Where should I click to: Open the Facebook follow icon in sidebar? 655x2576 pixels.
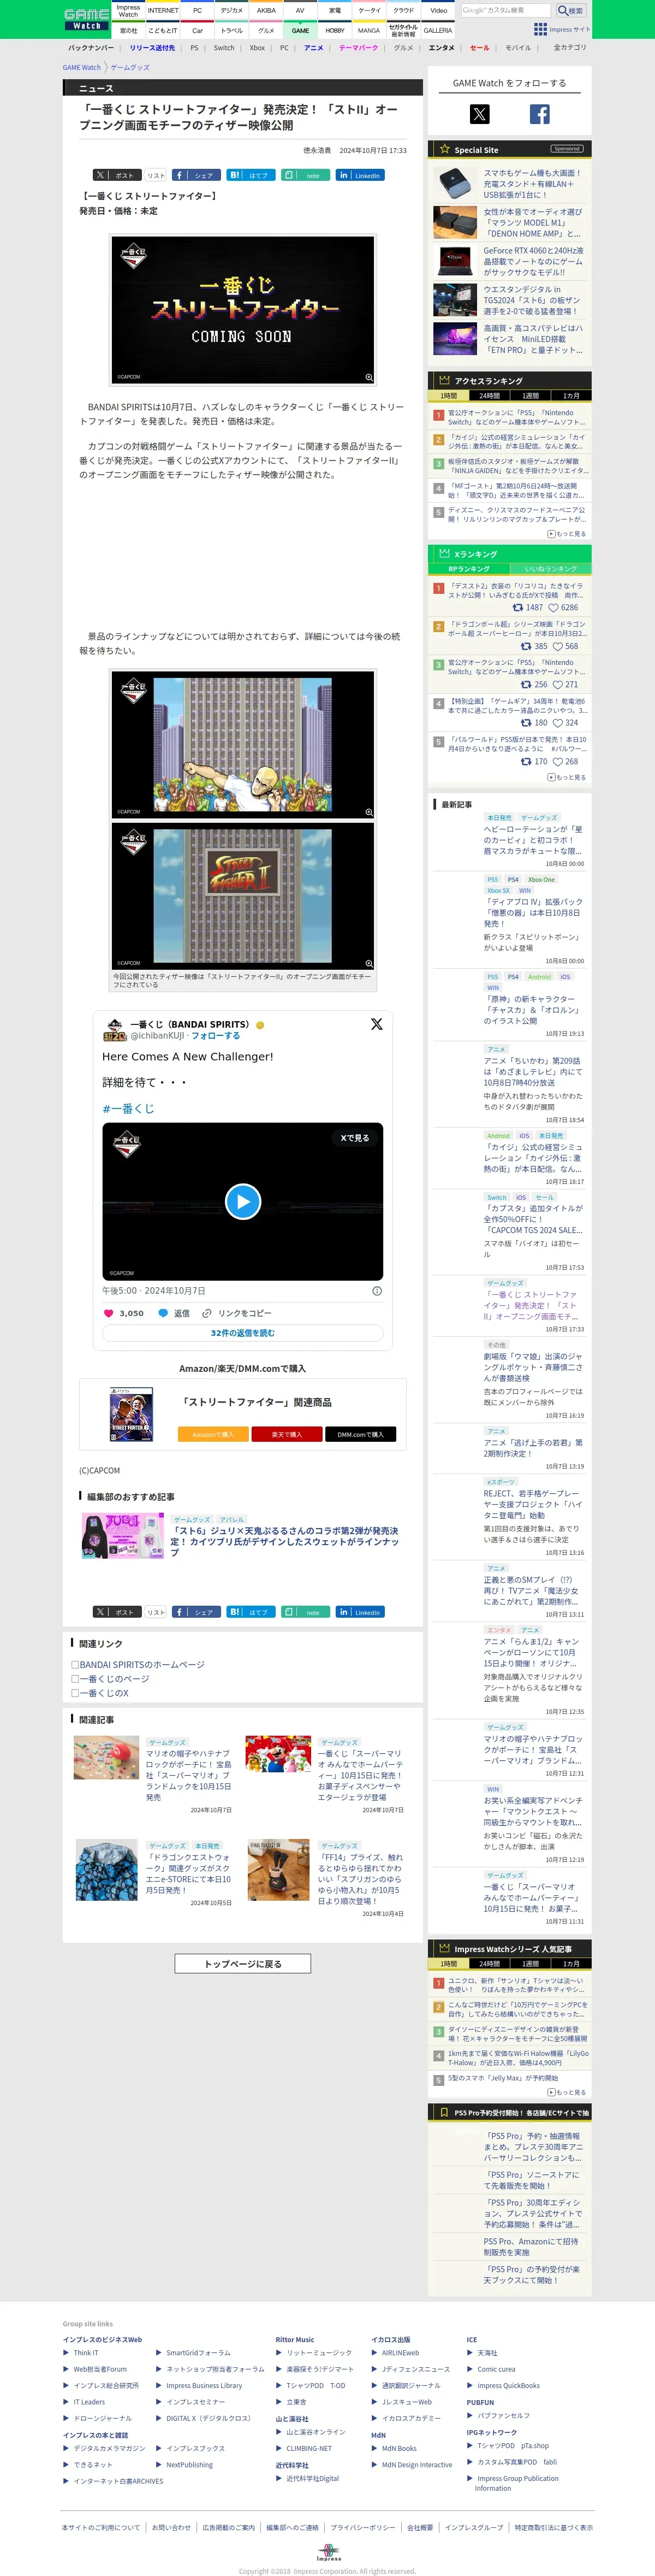click(x=539, y=114)
